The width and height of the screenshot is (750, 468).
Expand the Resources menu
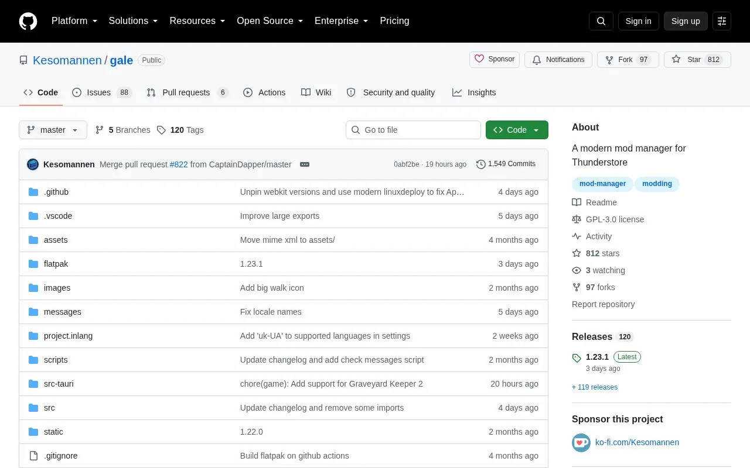(x=197, y=21)
